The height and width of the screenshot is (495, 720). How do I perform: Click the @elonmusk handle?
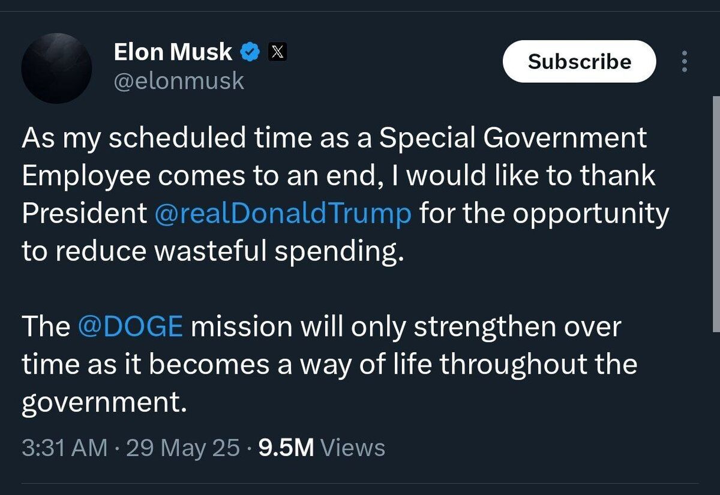pyautogui.click(x=179, y=80)
